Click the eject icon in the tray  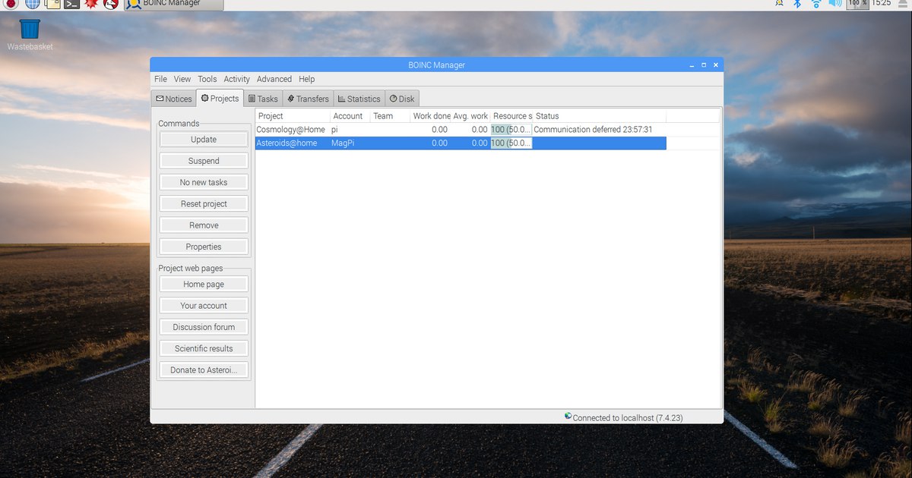coord(902,3)
